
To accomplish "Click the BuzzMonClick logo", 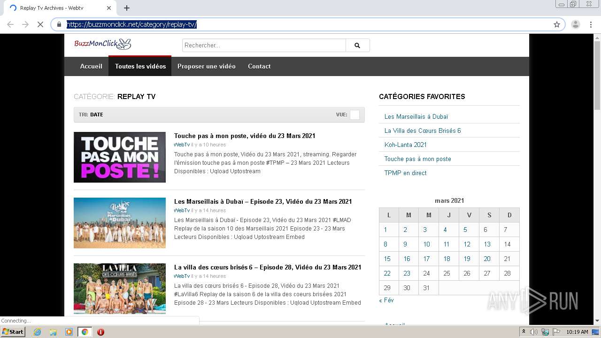I will [102, 44].
